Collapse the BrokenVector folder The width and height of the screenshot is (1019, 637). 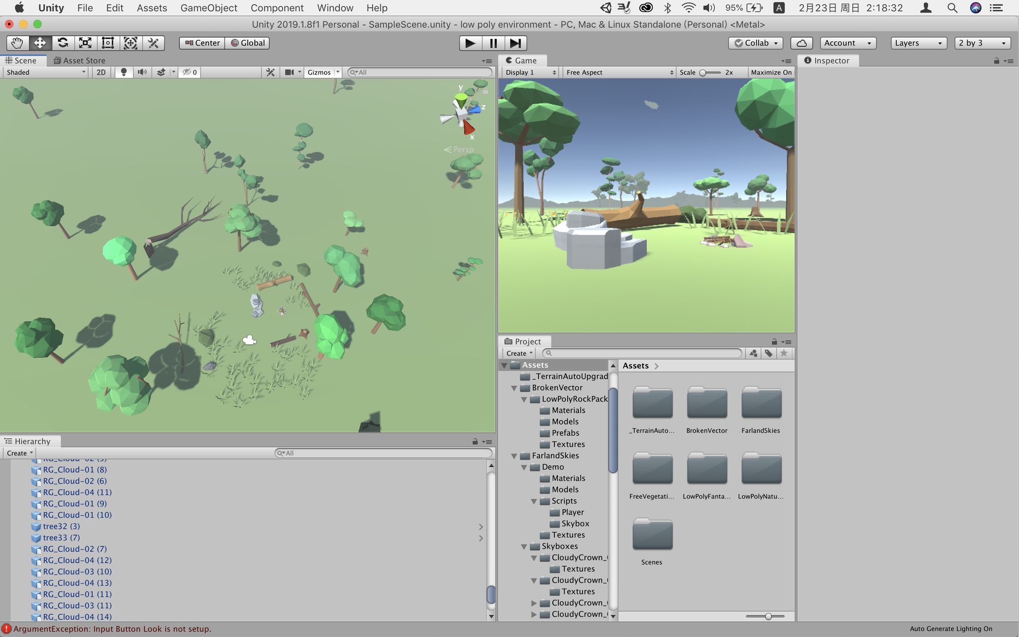[x=514, y=388]
